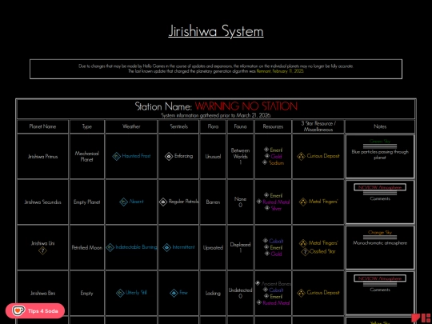Click the coffee cup icon on Tips 4 Soda

(18, 310)
